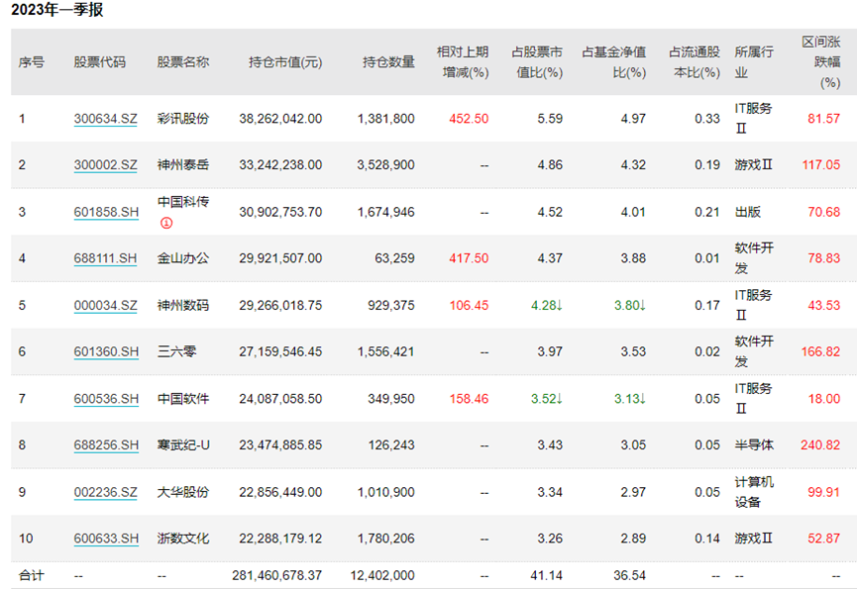The height and width of the screenshot is (589, 857).
Task: Click the price change value 166.82
Action: 821,351
